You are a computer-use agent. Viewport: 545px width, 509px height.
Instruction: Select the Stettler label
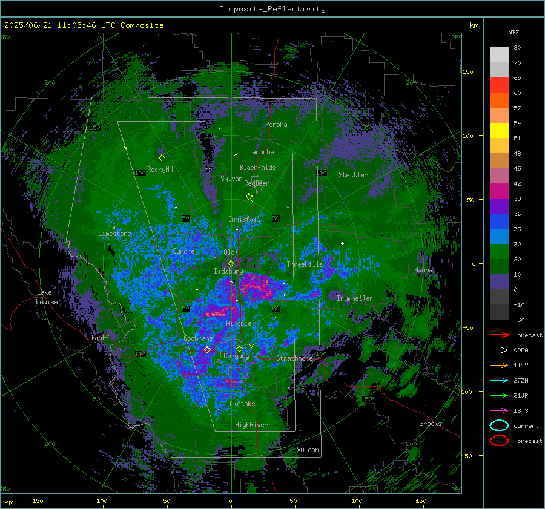tap(353, 175)
